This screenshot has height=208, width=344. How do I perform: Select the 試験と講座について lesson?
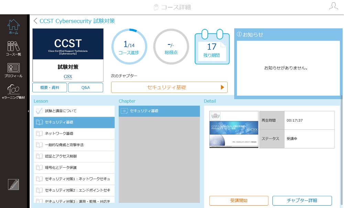tap(74, 111)
